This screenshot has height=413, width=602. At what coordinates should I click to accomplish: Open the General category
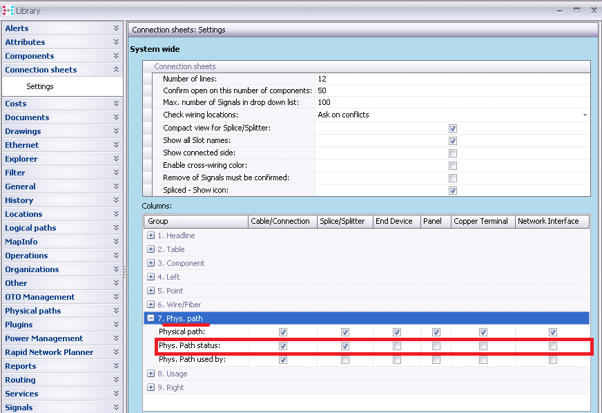[62, 186]
